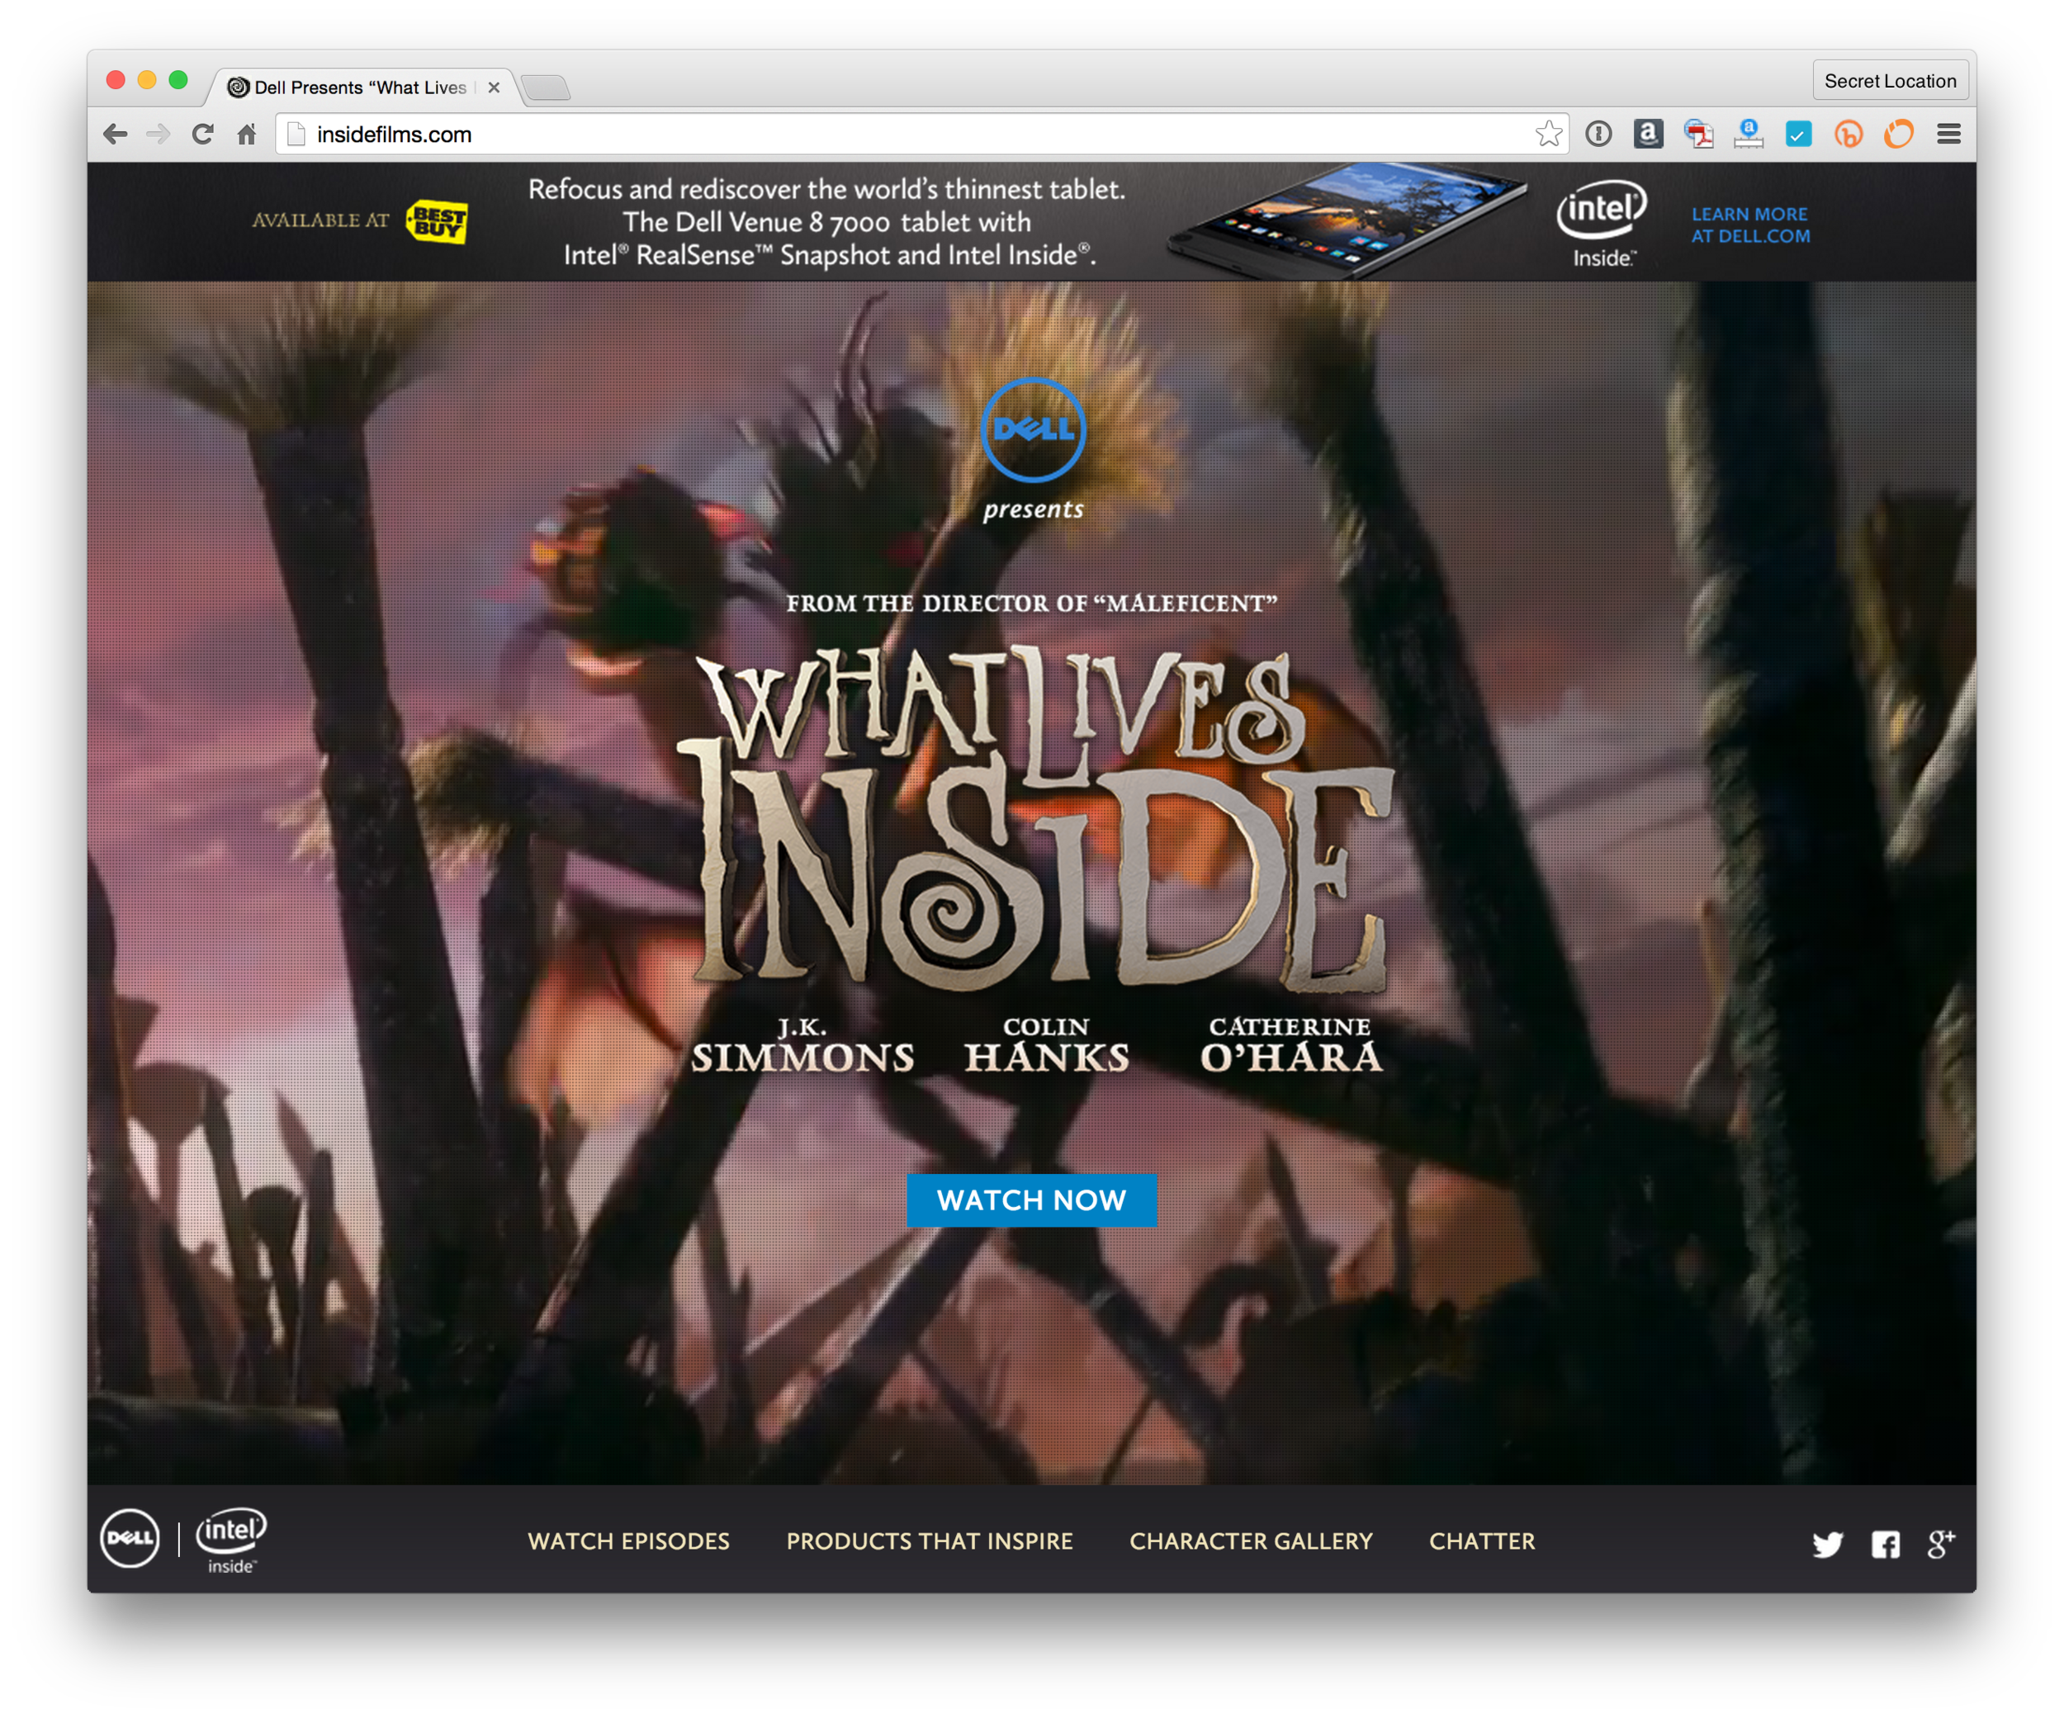2064x1718 pixels.
Task: Open the 1Password extension icon
Action: point(1598,134)
